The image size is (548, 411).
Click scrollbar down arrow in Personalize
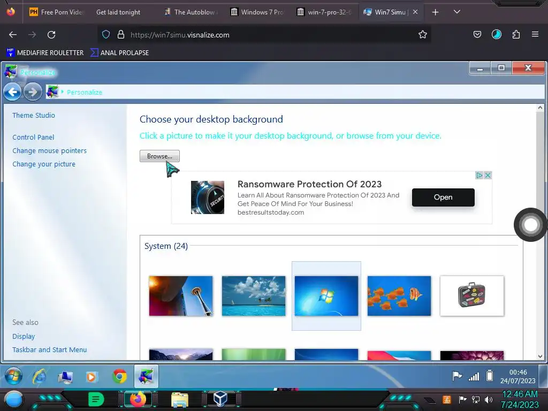[541, 356]
